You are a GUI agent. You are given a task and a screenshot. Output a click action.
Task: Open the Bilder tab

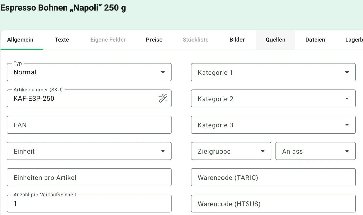point(237,40)
